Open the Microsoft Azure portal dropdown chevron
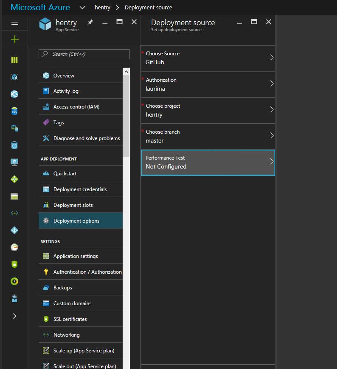This screenshot has height=369, width=337. [82, 8]
